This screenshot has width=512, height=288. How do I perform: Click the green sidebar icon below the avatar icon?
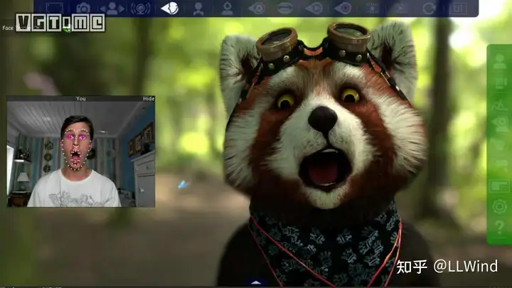pos(500,83)
